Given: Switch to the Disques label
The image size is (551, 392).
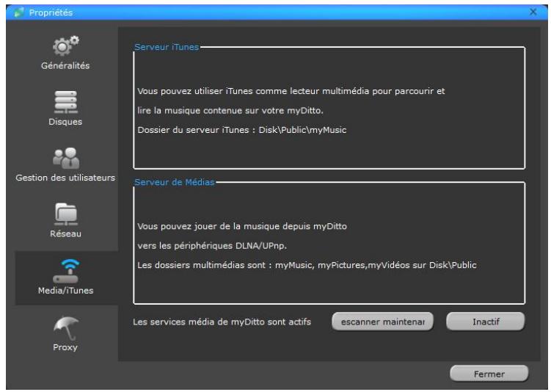Looking at the screenshot, I should pyautogui.click(x=65, y=122).
